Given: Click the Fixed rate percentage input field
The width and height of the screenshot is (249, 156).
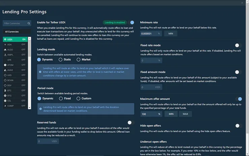Looking at the screenshot, I should coord(151,61).
